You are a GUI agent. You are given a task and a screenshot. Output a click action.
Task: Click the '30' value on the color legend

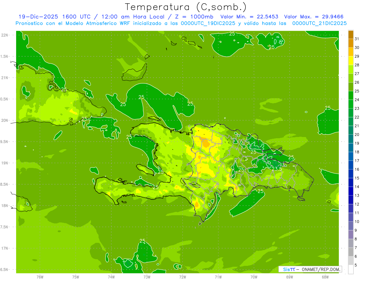[357, 48]
